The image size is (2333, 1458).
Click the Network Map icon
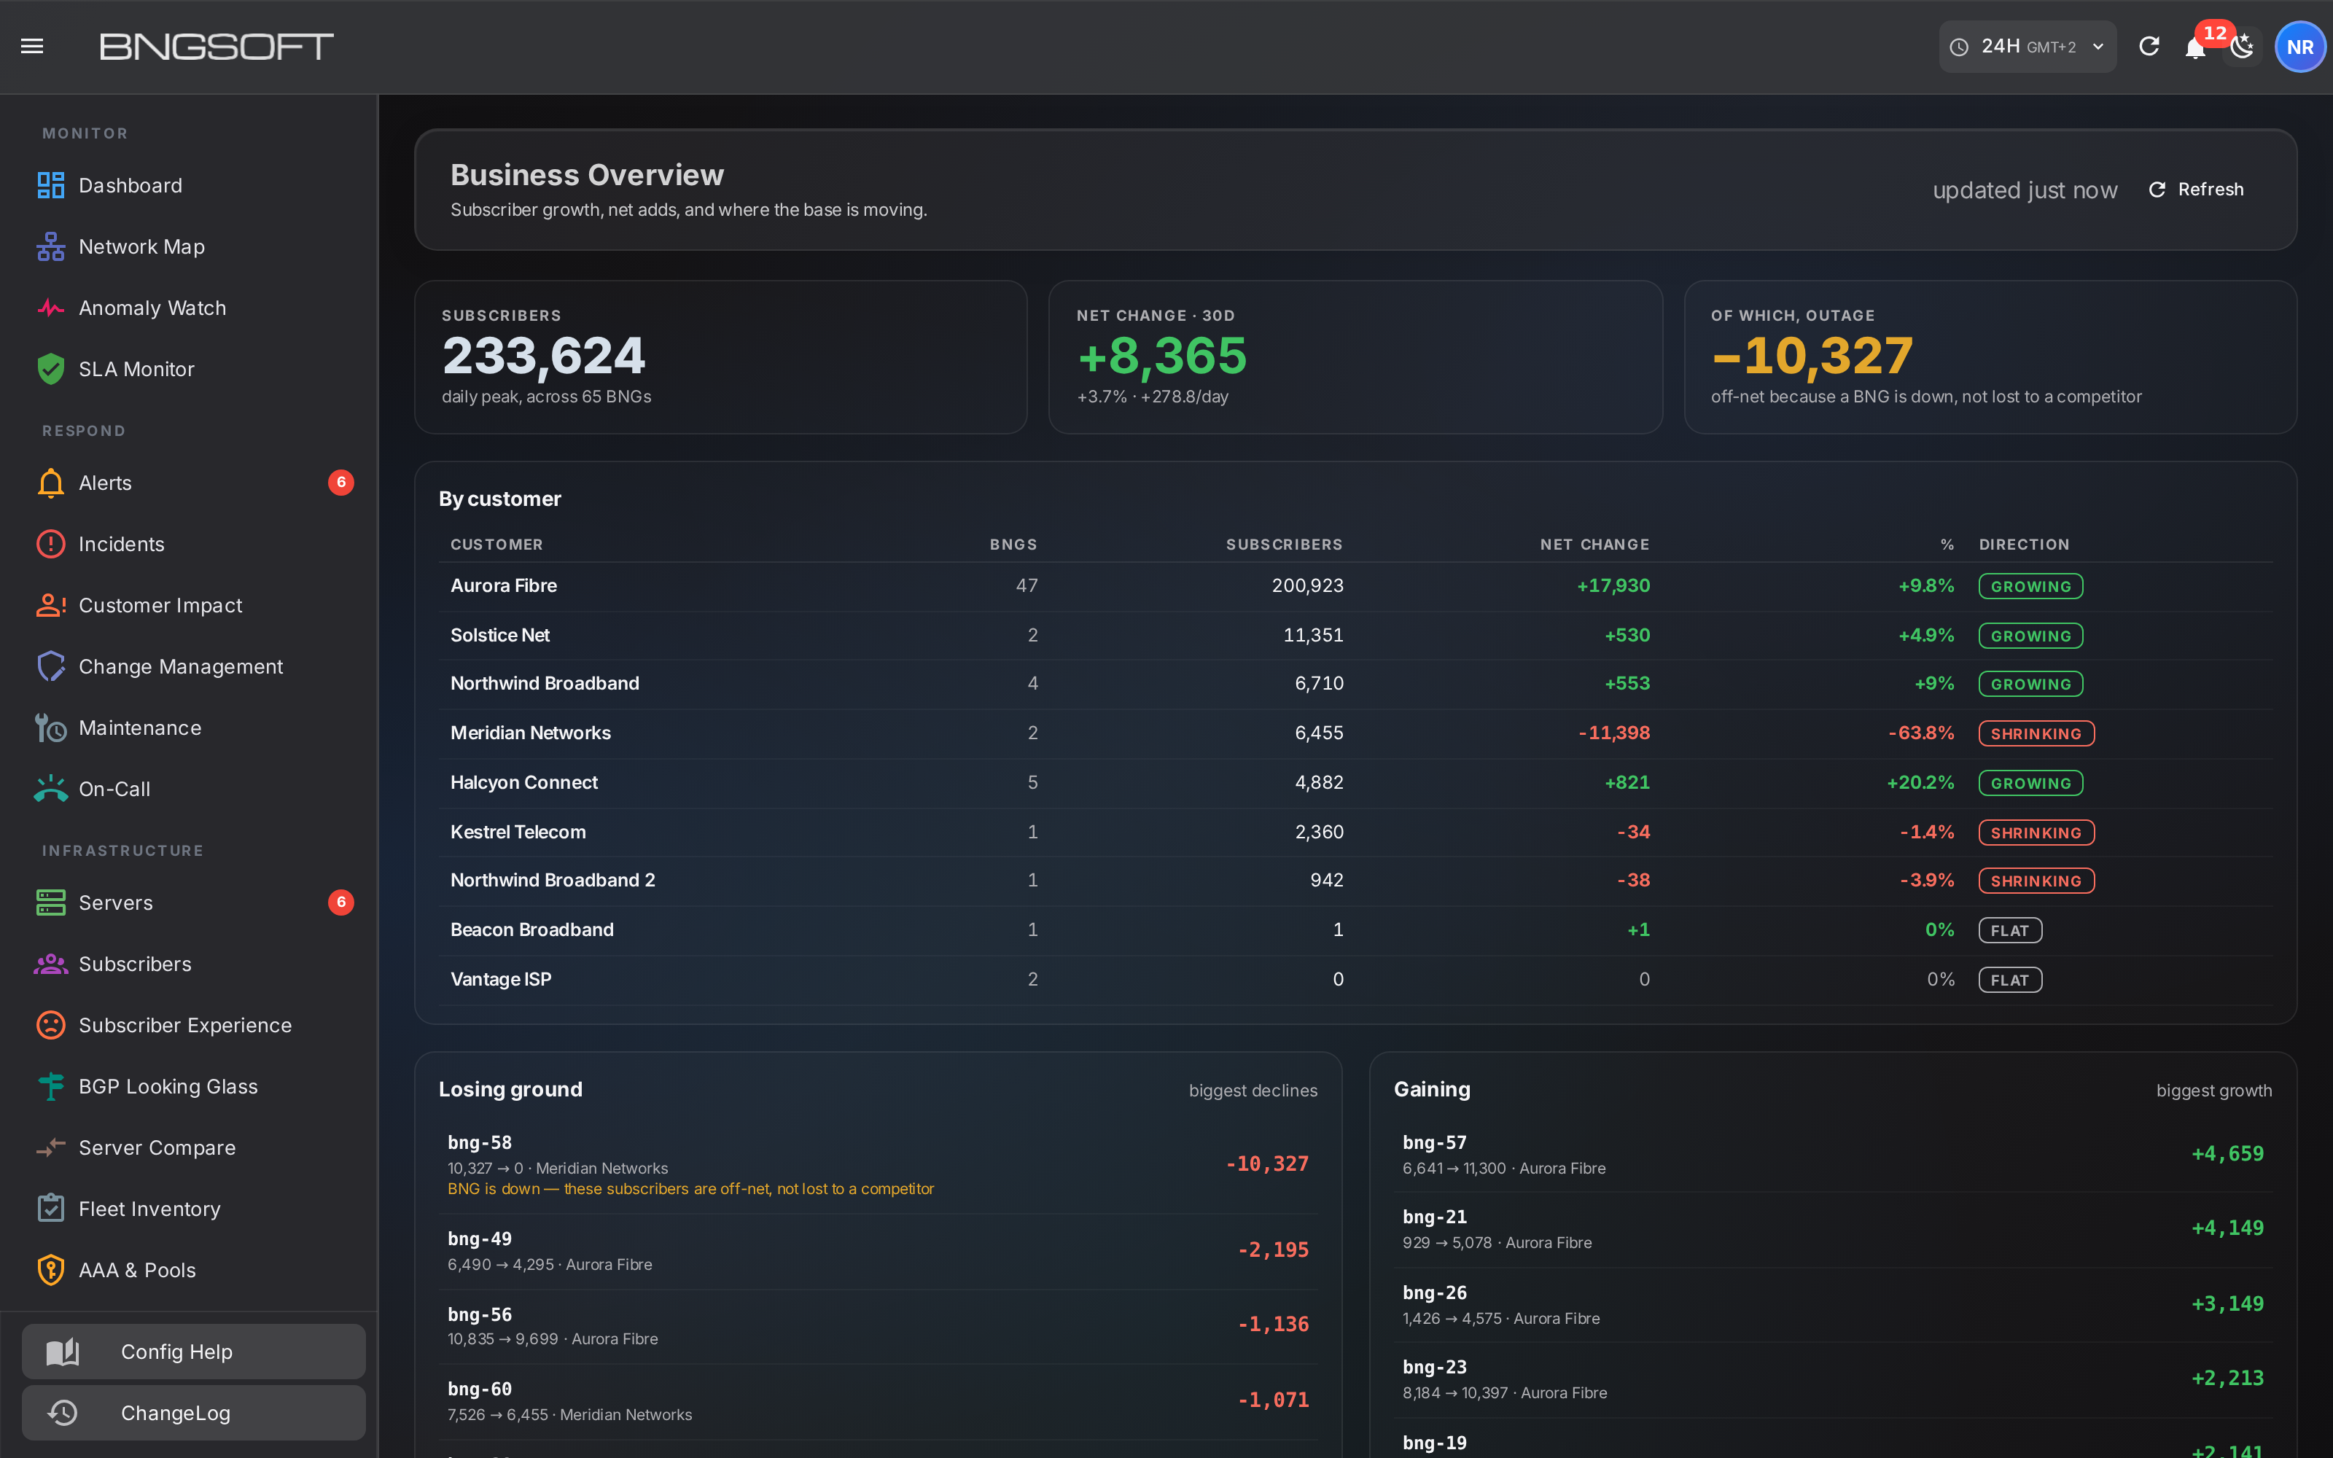pyautogui.click(x=50, y=247)
